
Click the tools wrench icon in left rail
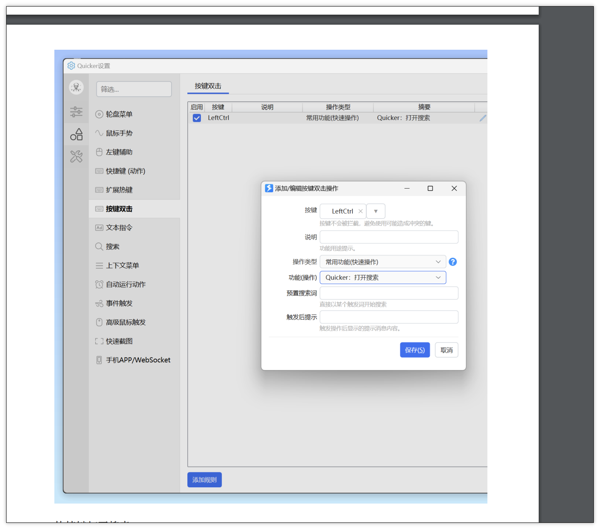pyautogui.click(x=76, y=157)
